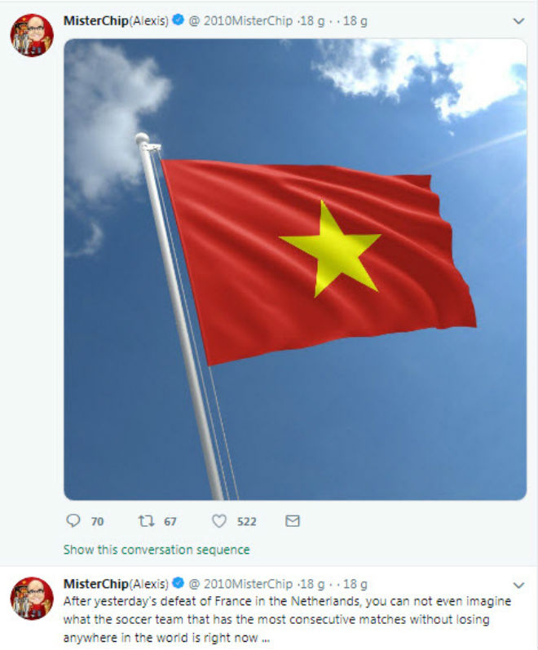Screen dimensions: 538x650
Task: Open the Vietnam flag image
Action: tap(295, 269)
